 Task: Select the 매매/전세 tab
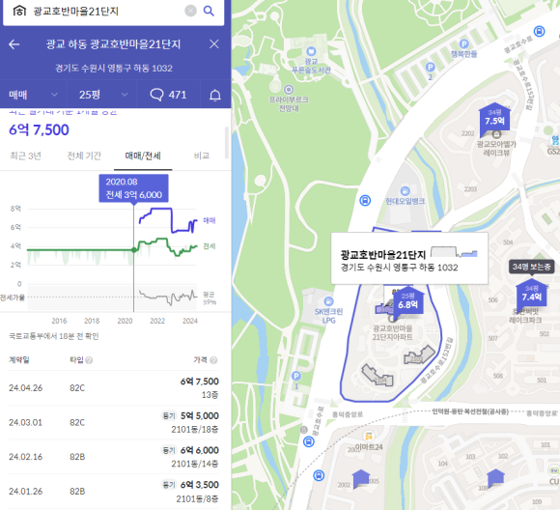(x=143, y=156)
